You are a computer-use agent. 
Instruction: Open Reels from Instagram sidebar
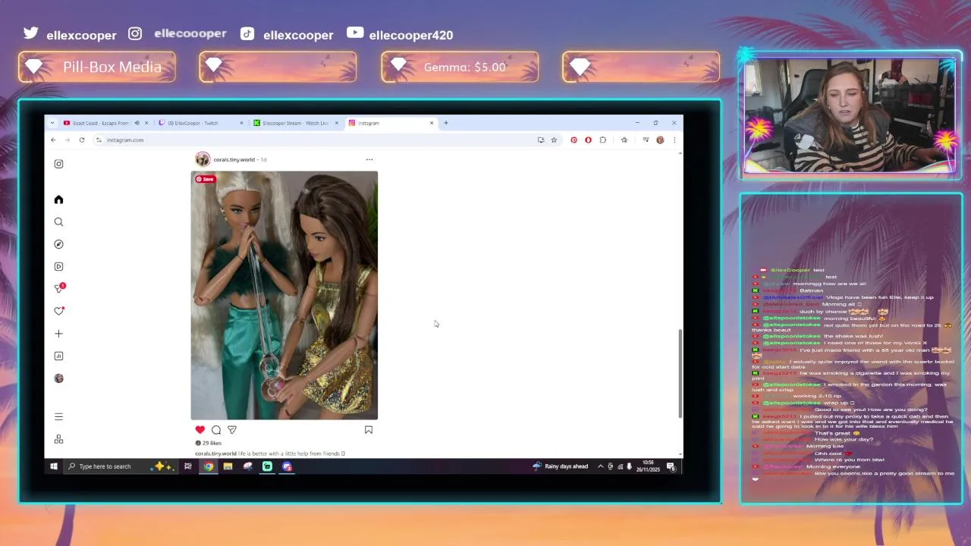pos(58,267)
